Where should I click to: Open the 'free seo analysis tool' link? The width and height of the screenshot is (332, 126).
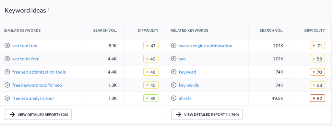click(33, 98)
